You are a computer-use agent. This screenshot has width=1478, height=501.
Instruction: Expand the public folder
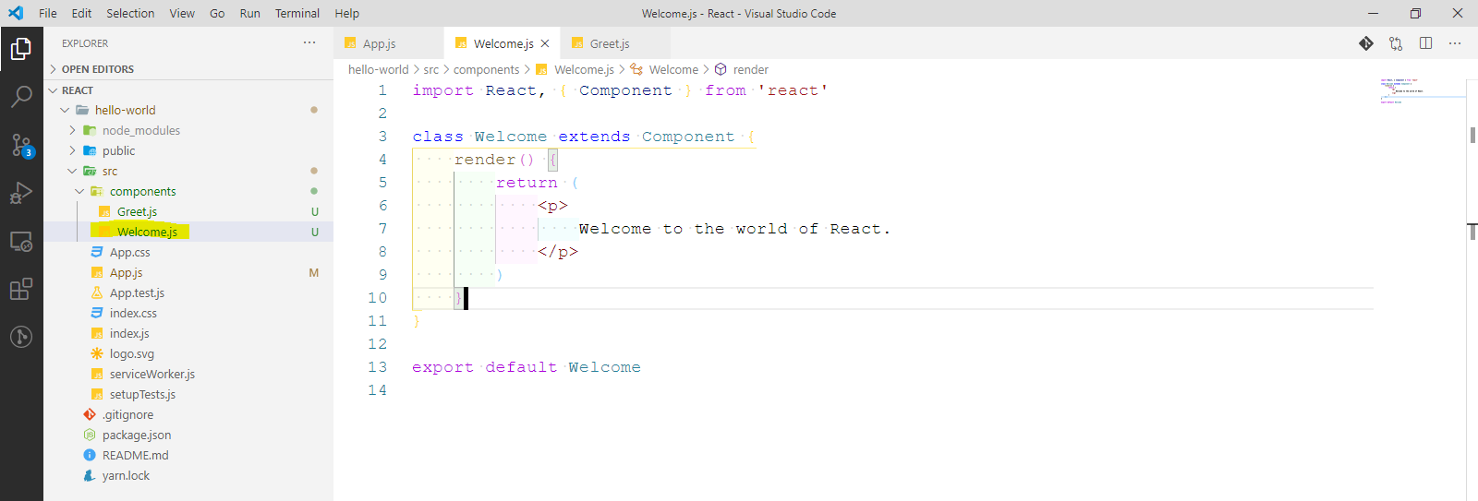tap(188, 150)
